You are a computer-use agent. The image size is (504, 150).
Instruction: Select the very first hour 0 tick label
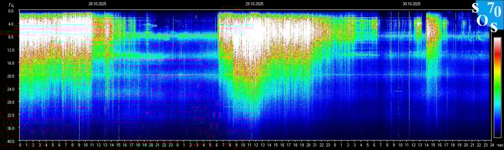click(x=20, y=146)
